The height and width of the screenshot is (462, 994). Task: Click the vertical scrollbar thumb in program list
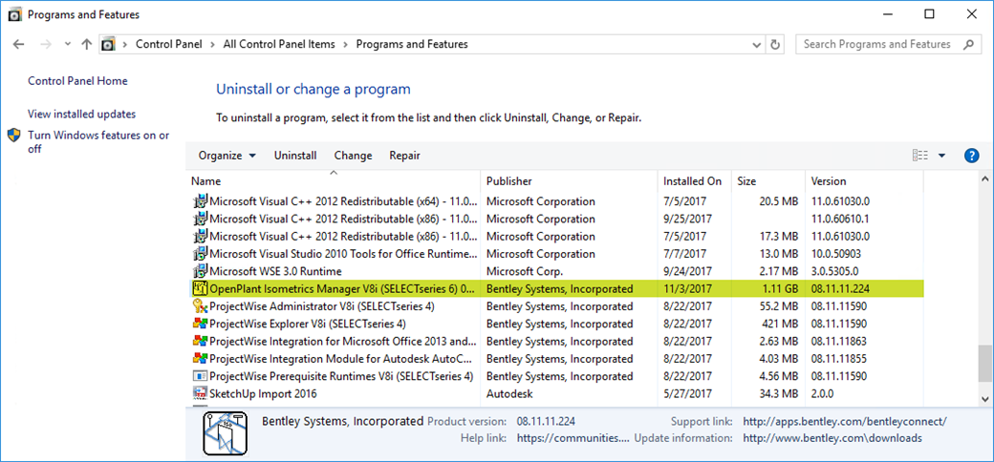pyautogui.click(x=984, y=363)
